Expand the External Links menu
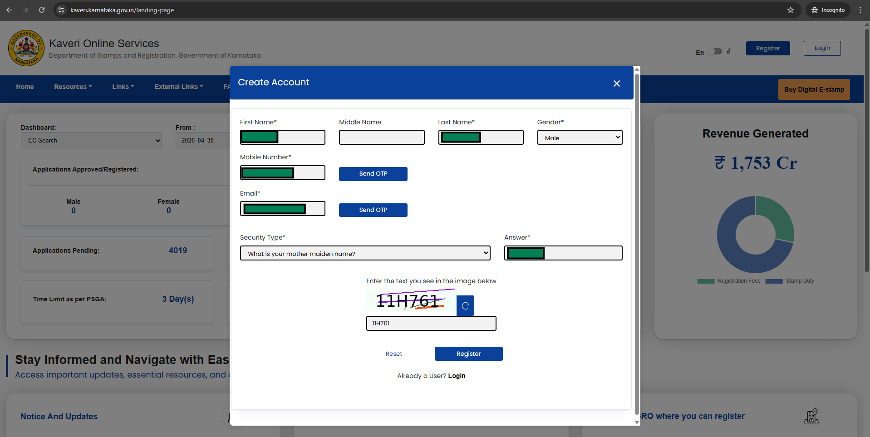This screenshot has height=437, width=870. point(179,87)
